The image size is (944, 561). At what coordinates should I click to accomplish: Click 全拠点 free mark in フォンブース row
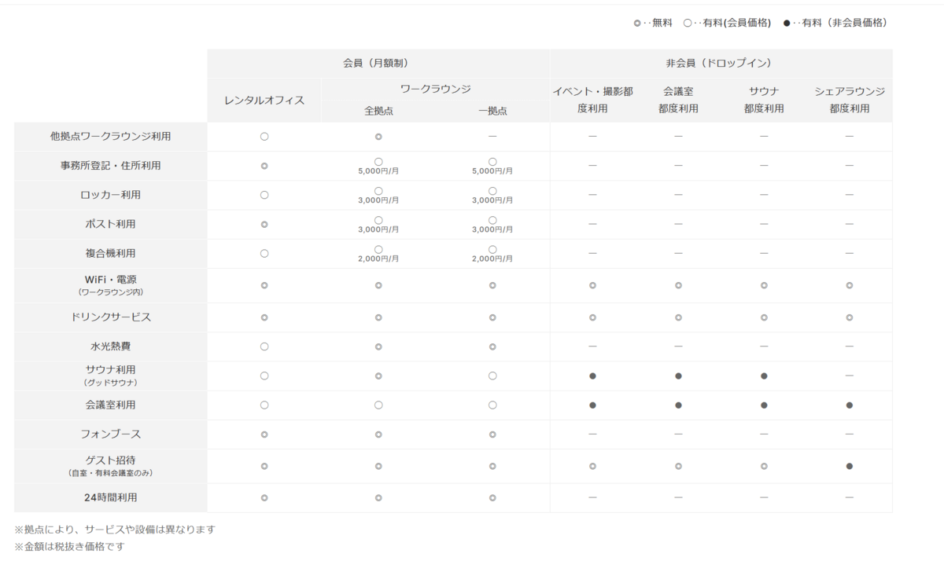click(378, 434)
